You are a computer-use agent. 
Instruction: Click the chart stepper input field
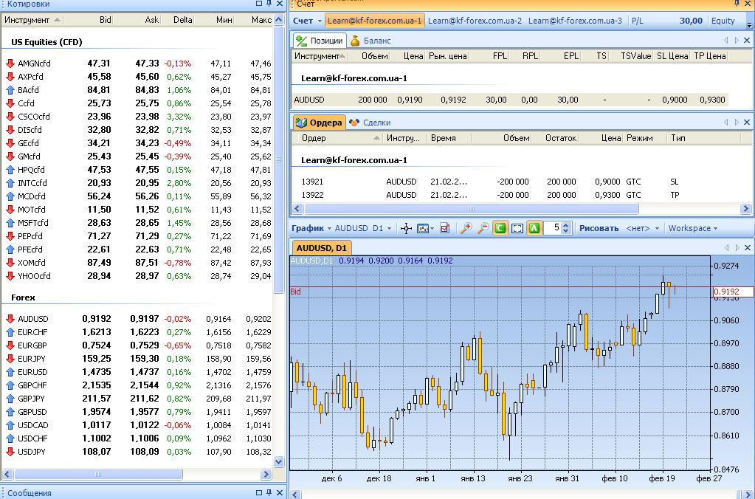(552, 228)
